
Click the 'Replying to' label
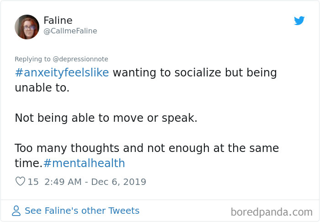[32, 59]
